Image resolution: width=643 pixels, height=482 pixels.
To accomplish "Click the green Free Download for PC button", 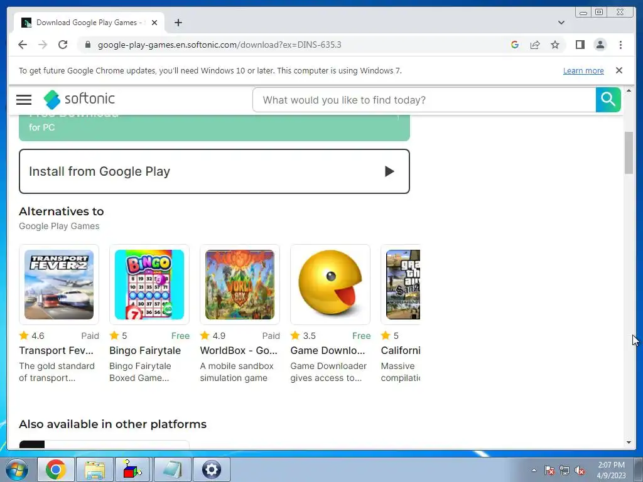I will pyautogui.click(x=214, y=127).
